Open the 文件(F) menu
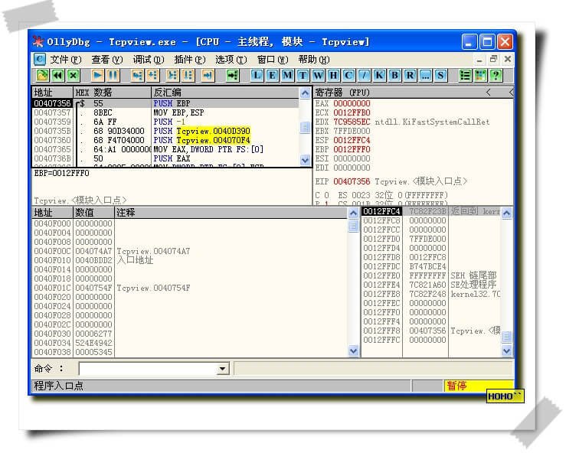This screenshot has width=566, height=453. pyautogui.click(x=66, y=59)
